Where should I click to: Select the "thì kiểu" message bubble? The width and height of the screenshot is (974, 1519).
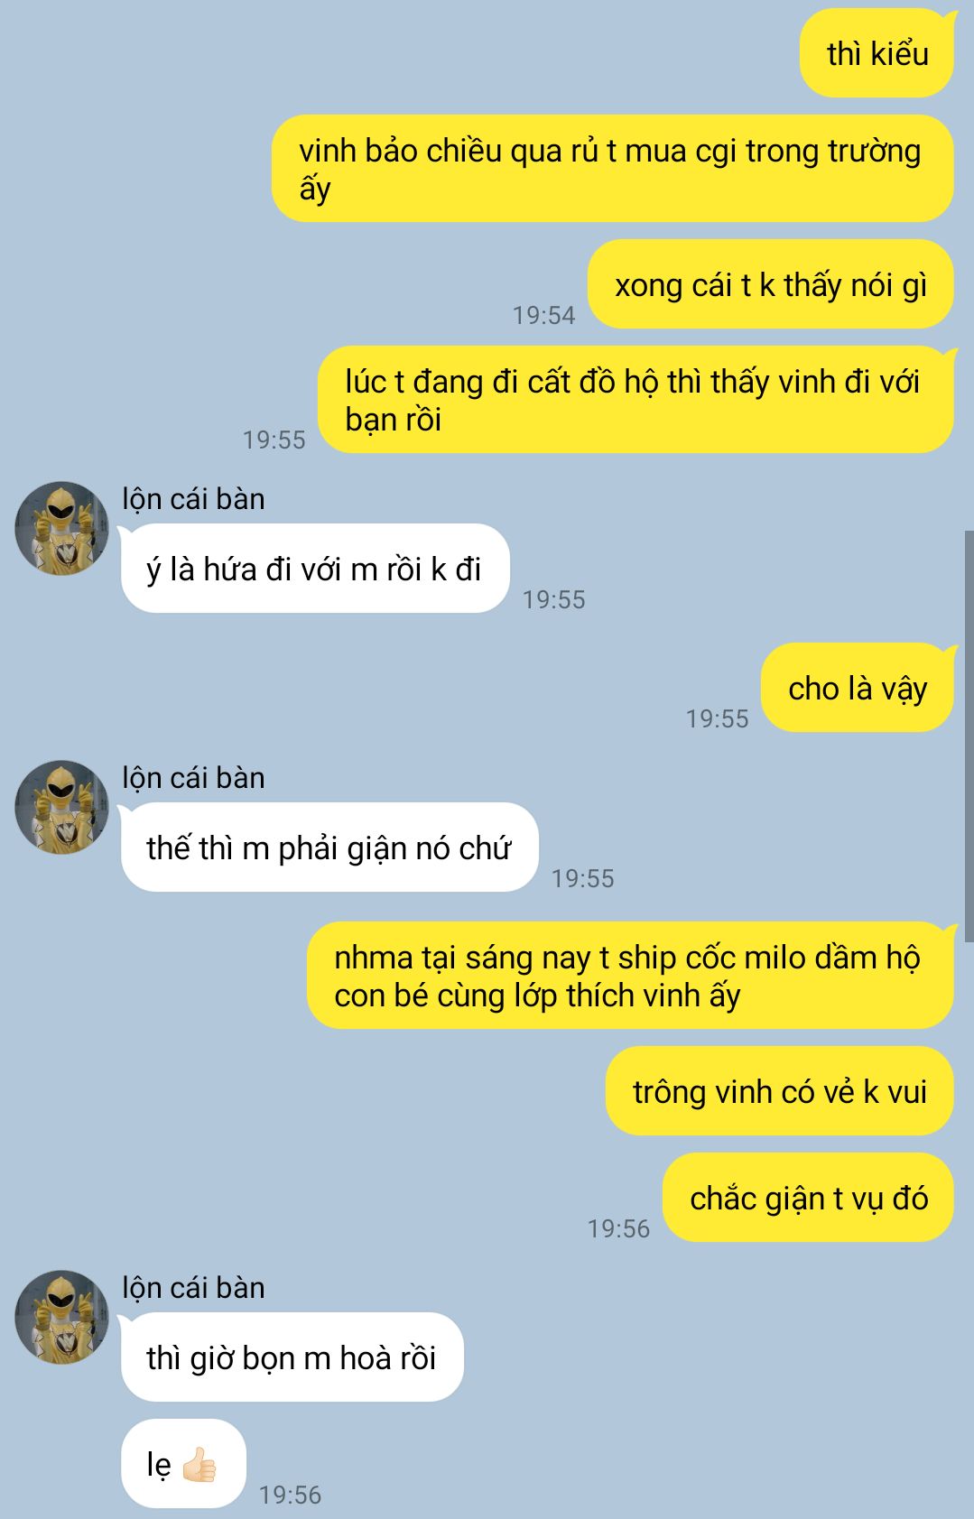[877, 53]
